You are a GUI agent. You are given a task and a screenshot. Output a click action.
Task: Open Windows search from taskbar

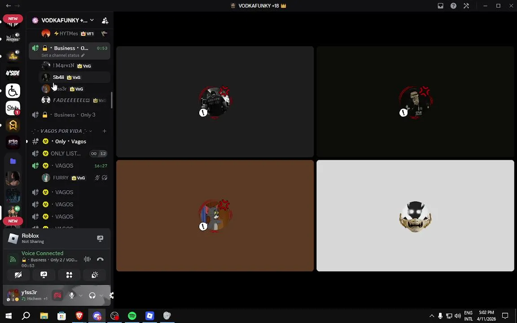[x=26, y=316]
